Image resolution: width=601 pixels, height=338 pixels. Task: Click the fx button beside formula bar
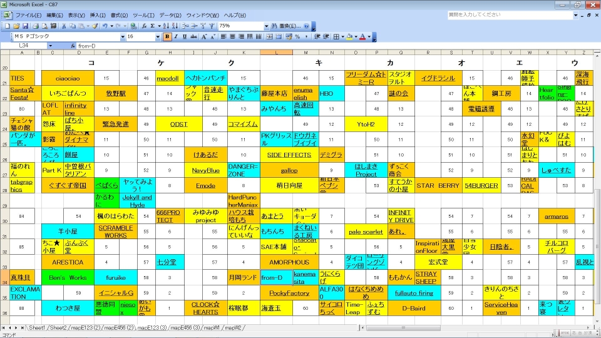coord(73,46)
